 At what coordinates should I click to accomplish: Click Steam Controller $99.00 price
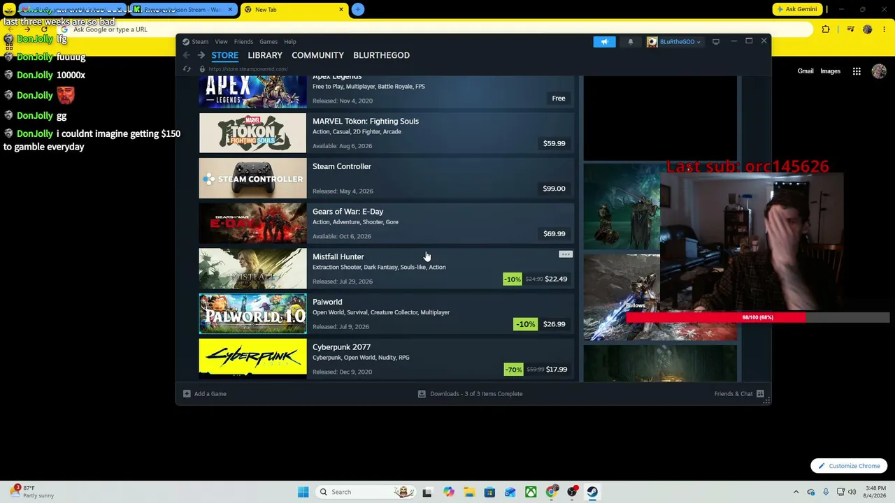(x=554, y=189)
